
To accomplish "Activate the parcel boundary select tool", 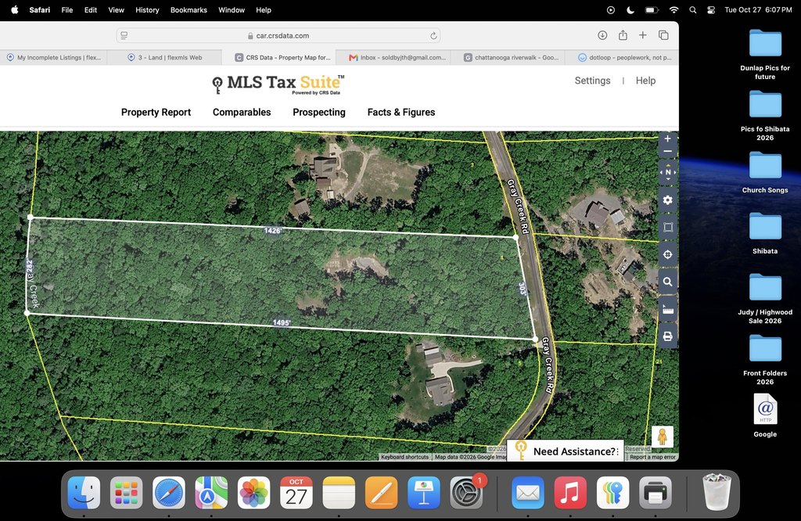I will pos(668,228).
